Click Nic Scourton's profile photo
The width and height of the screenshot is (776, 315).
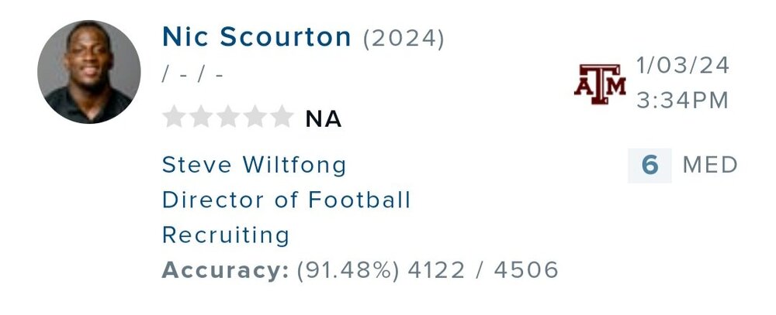89,72
